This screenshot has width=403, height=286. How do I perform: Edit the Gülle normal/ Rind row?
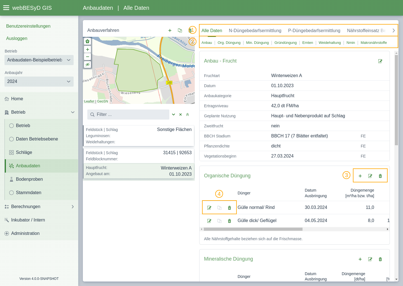[209, 208]
